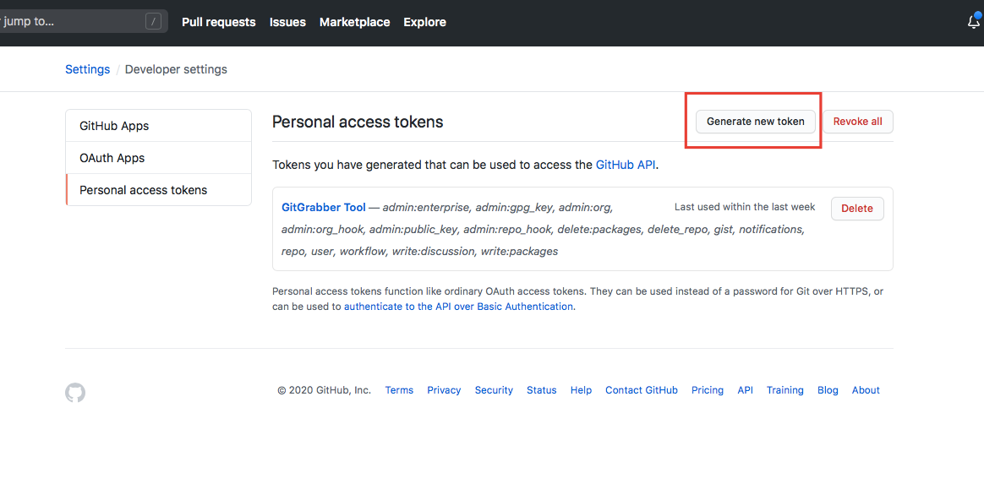The width and height of the screenshot is (984, 500).
Task: Open the Contact GitHub footer link
Action: 641,389
